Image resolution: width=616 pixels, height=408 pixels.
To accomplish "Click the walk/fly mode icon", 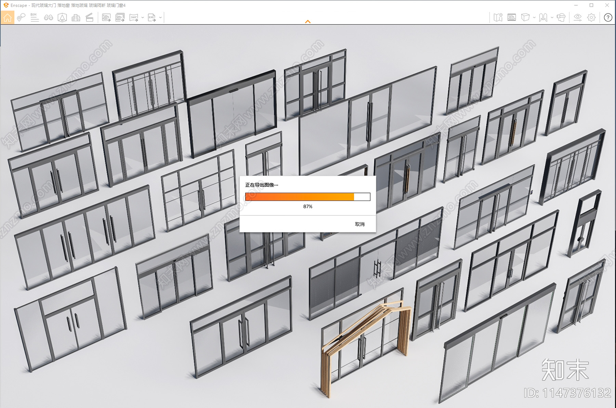I will click(x=543, y=17).
